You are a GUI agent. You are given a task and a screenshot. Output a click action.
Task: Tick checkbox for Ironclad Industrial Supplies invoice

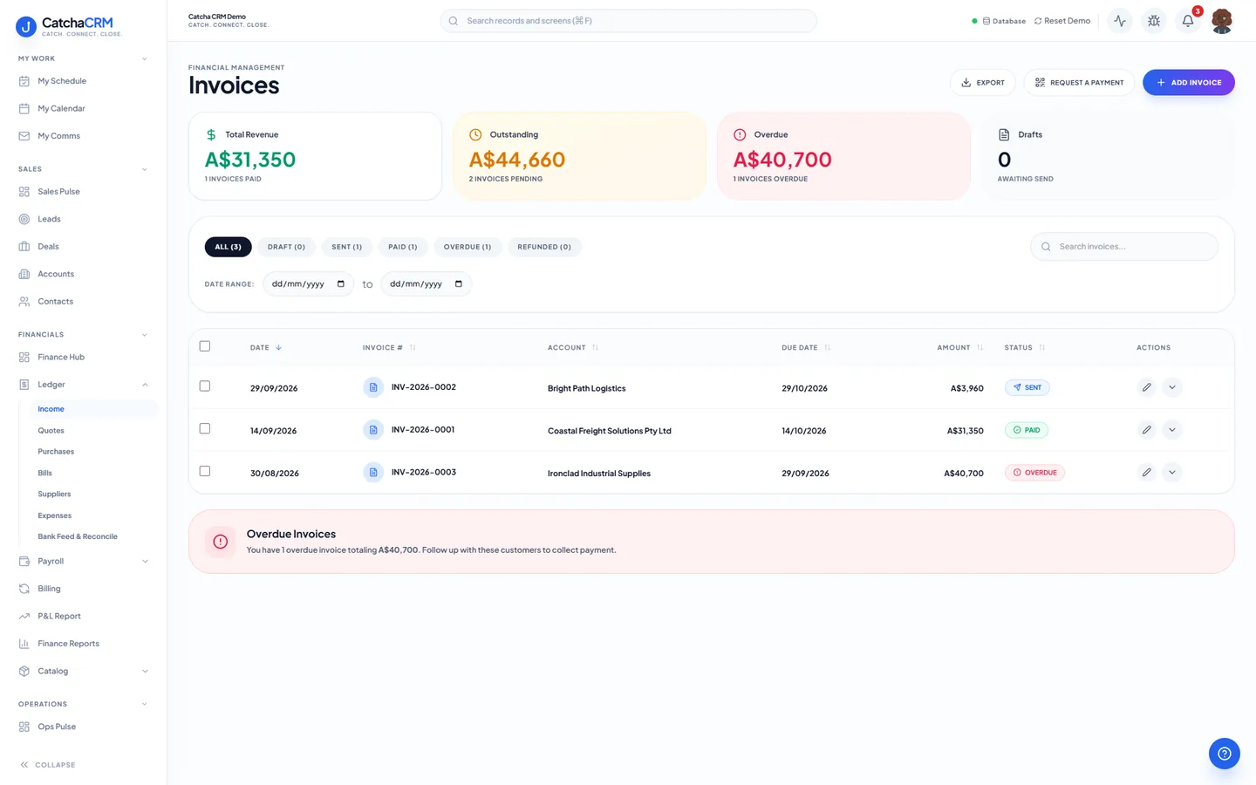click(205, 472)
